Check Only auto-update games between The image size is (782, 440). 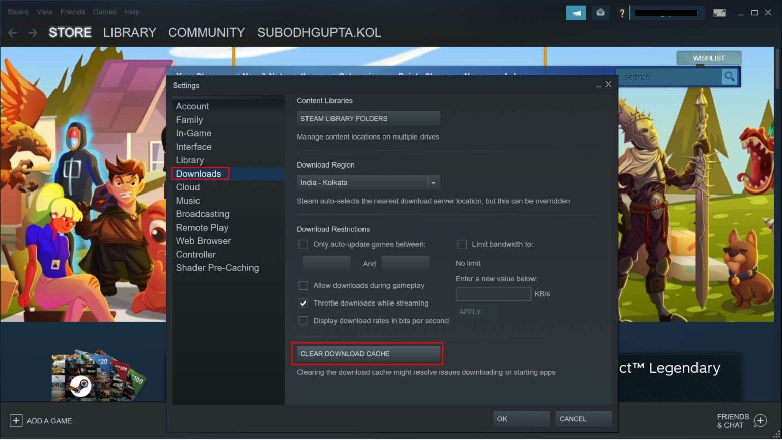[303, 244]
